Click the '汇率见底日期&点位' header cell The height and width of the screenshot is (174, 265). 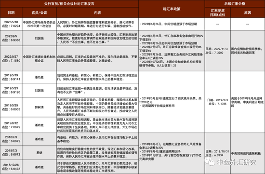pos(217,13)
